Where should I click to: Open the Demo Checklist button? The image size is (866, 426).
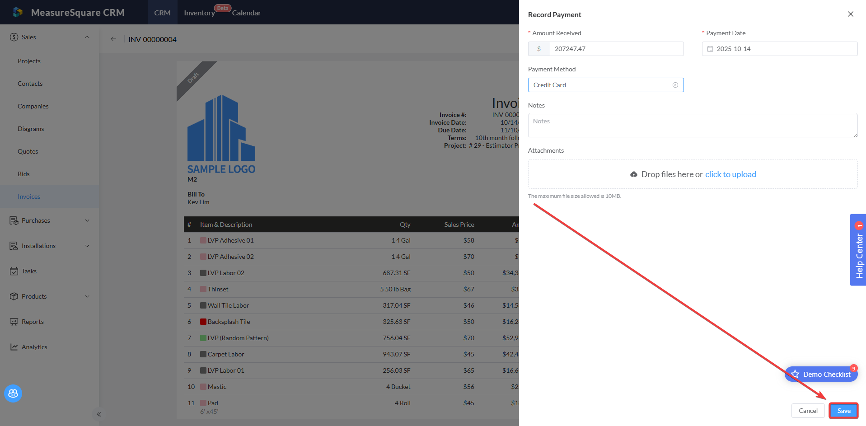tap(821, 374)
